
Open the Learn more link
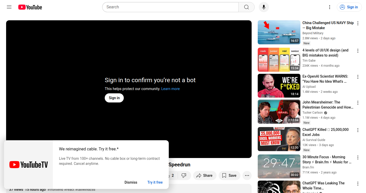coord(171,89)
